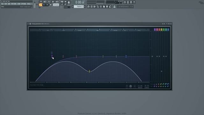Click the tempo display field
The height and width of the screenshot is (115, 204).
tap(56, 5)
